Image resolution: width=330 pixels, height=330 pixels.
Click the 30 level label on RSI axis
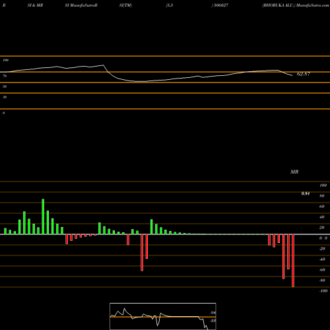(x=5, y=97)
